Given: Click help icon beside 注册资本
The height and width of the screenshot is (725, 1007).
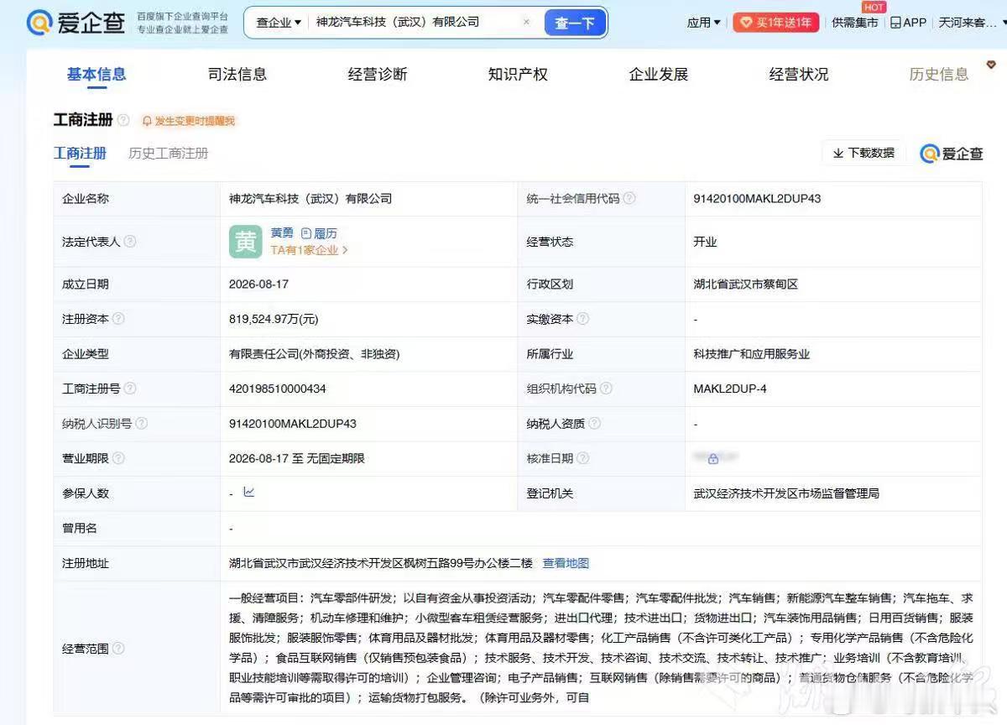Looking at the screenshot, I should point(118,319).
